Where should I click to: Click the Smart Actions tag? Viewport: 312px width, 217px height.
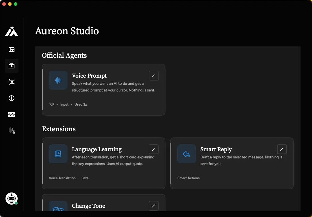188,178
